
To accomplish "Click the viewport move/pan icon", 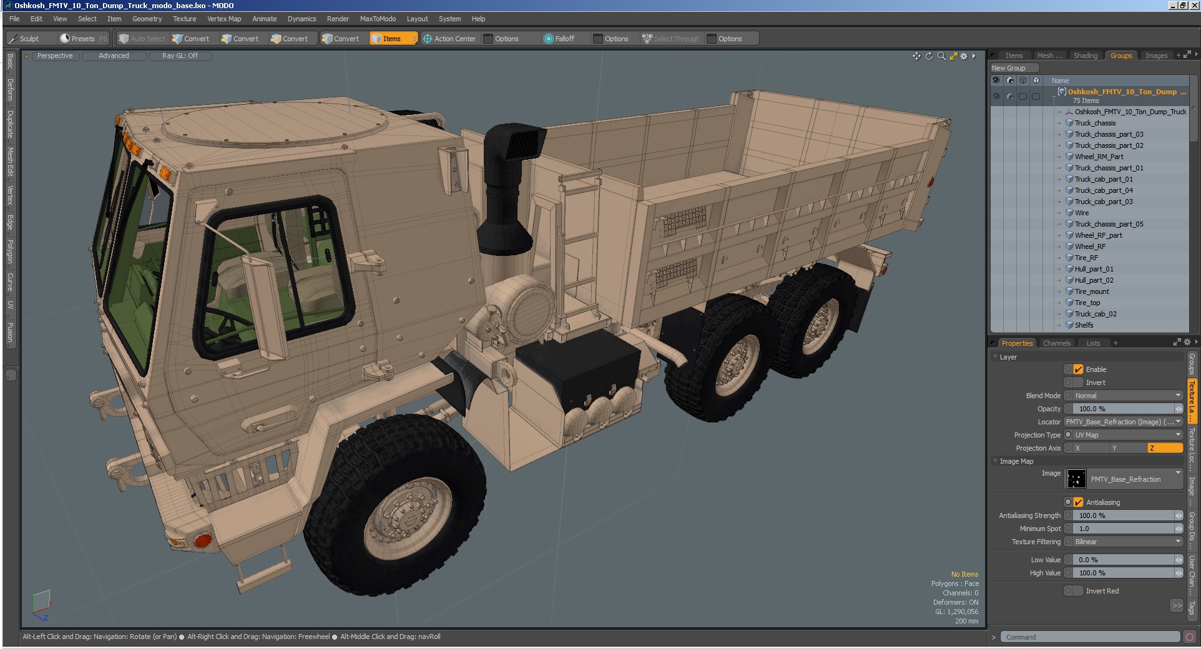I will point(916,56).
